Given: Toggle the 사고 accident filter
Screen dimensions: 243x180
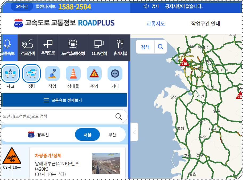Looking at the screenshot, I should (11, 74).
